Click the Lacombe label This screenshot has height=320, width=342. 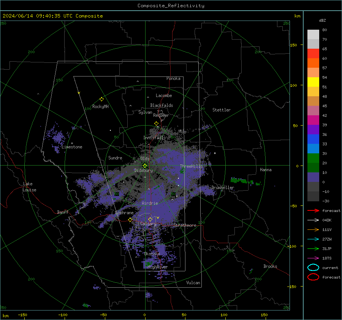pyautogui.click(x=164, y=96)
